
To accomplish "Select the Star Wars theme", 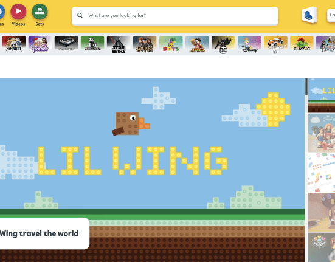I will pos(119,44).
